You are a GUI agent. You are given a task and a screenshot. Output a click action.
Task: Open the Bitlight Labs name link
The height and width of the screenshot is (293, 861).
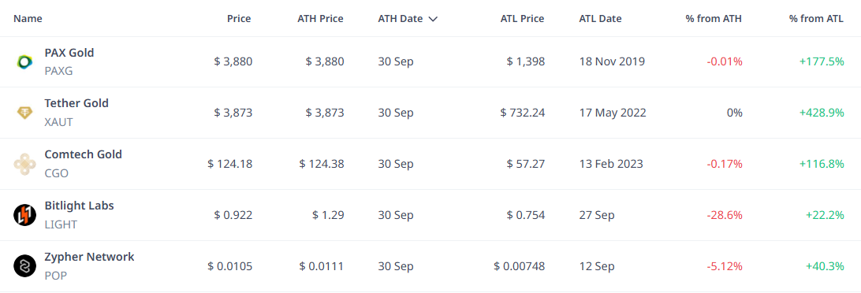pyautogui.click(x=79, y=206)
